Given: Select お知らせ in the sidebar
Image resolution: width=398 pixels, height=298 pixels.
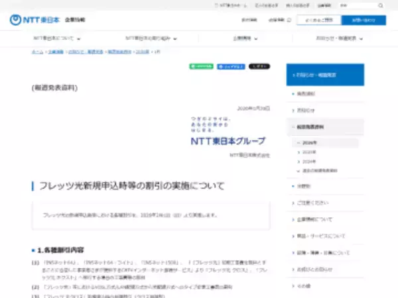Looking at the screenshot, I should [x=325, y=111].
